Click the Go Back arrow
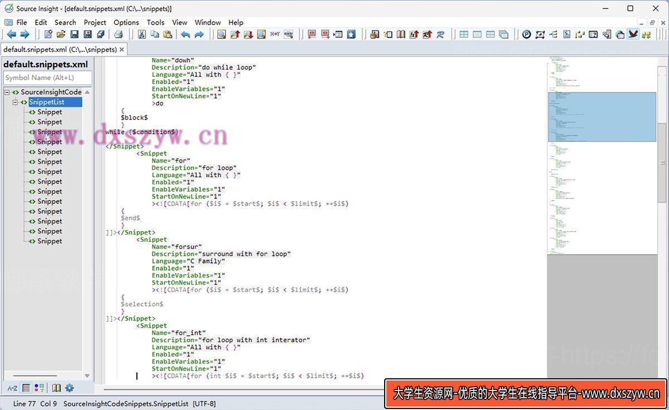This screenshot has height=410, width=669. [x=11, y=35]
